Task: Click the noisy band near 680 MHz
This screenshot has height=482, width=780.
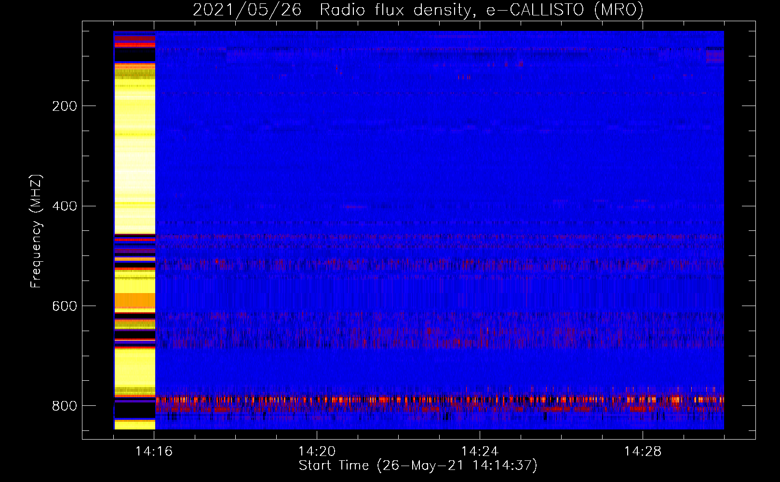Action: [439, 330]
